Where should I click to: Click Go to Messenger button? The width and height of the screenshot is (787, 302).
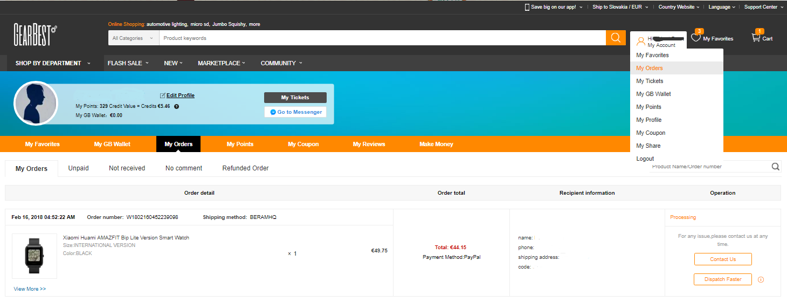pos(295,112)
